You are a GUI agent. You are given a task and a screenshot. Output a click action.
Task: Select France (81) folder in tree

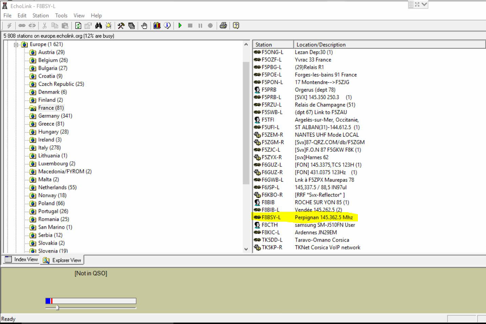51,108
